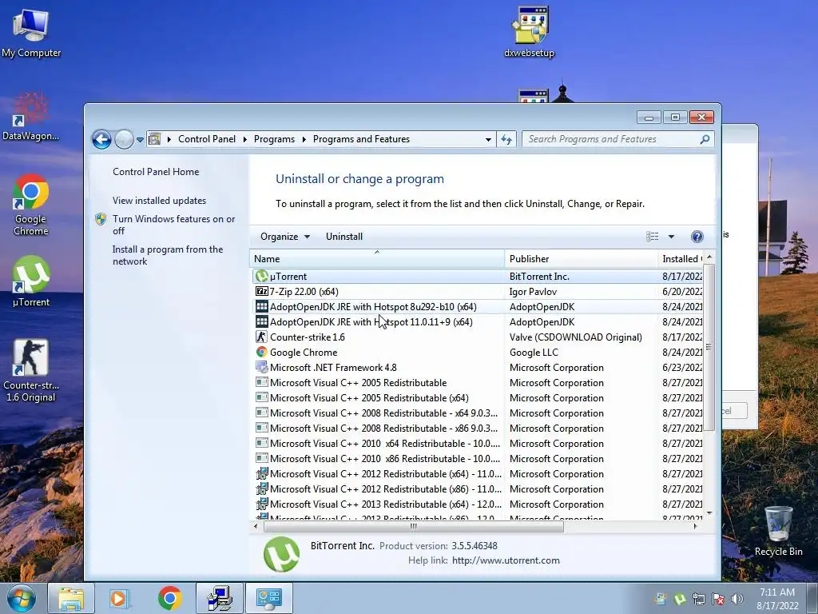Open Control Panel Home link
818x614 pixels.
click(156, 172)
